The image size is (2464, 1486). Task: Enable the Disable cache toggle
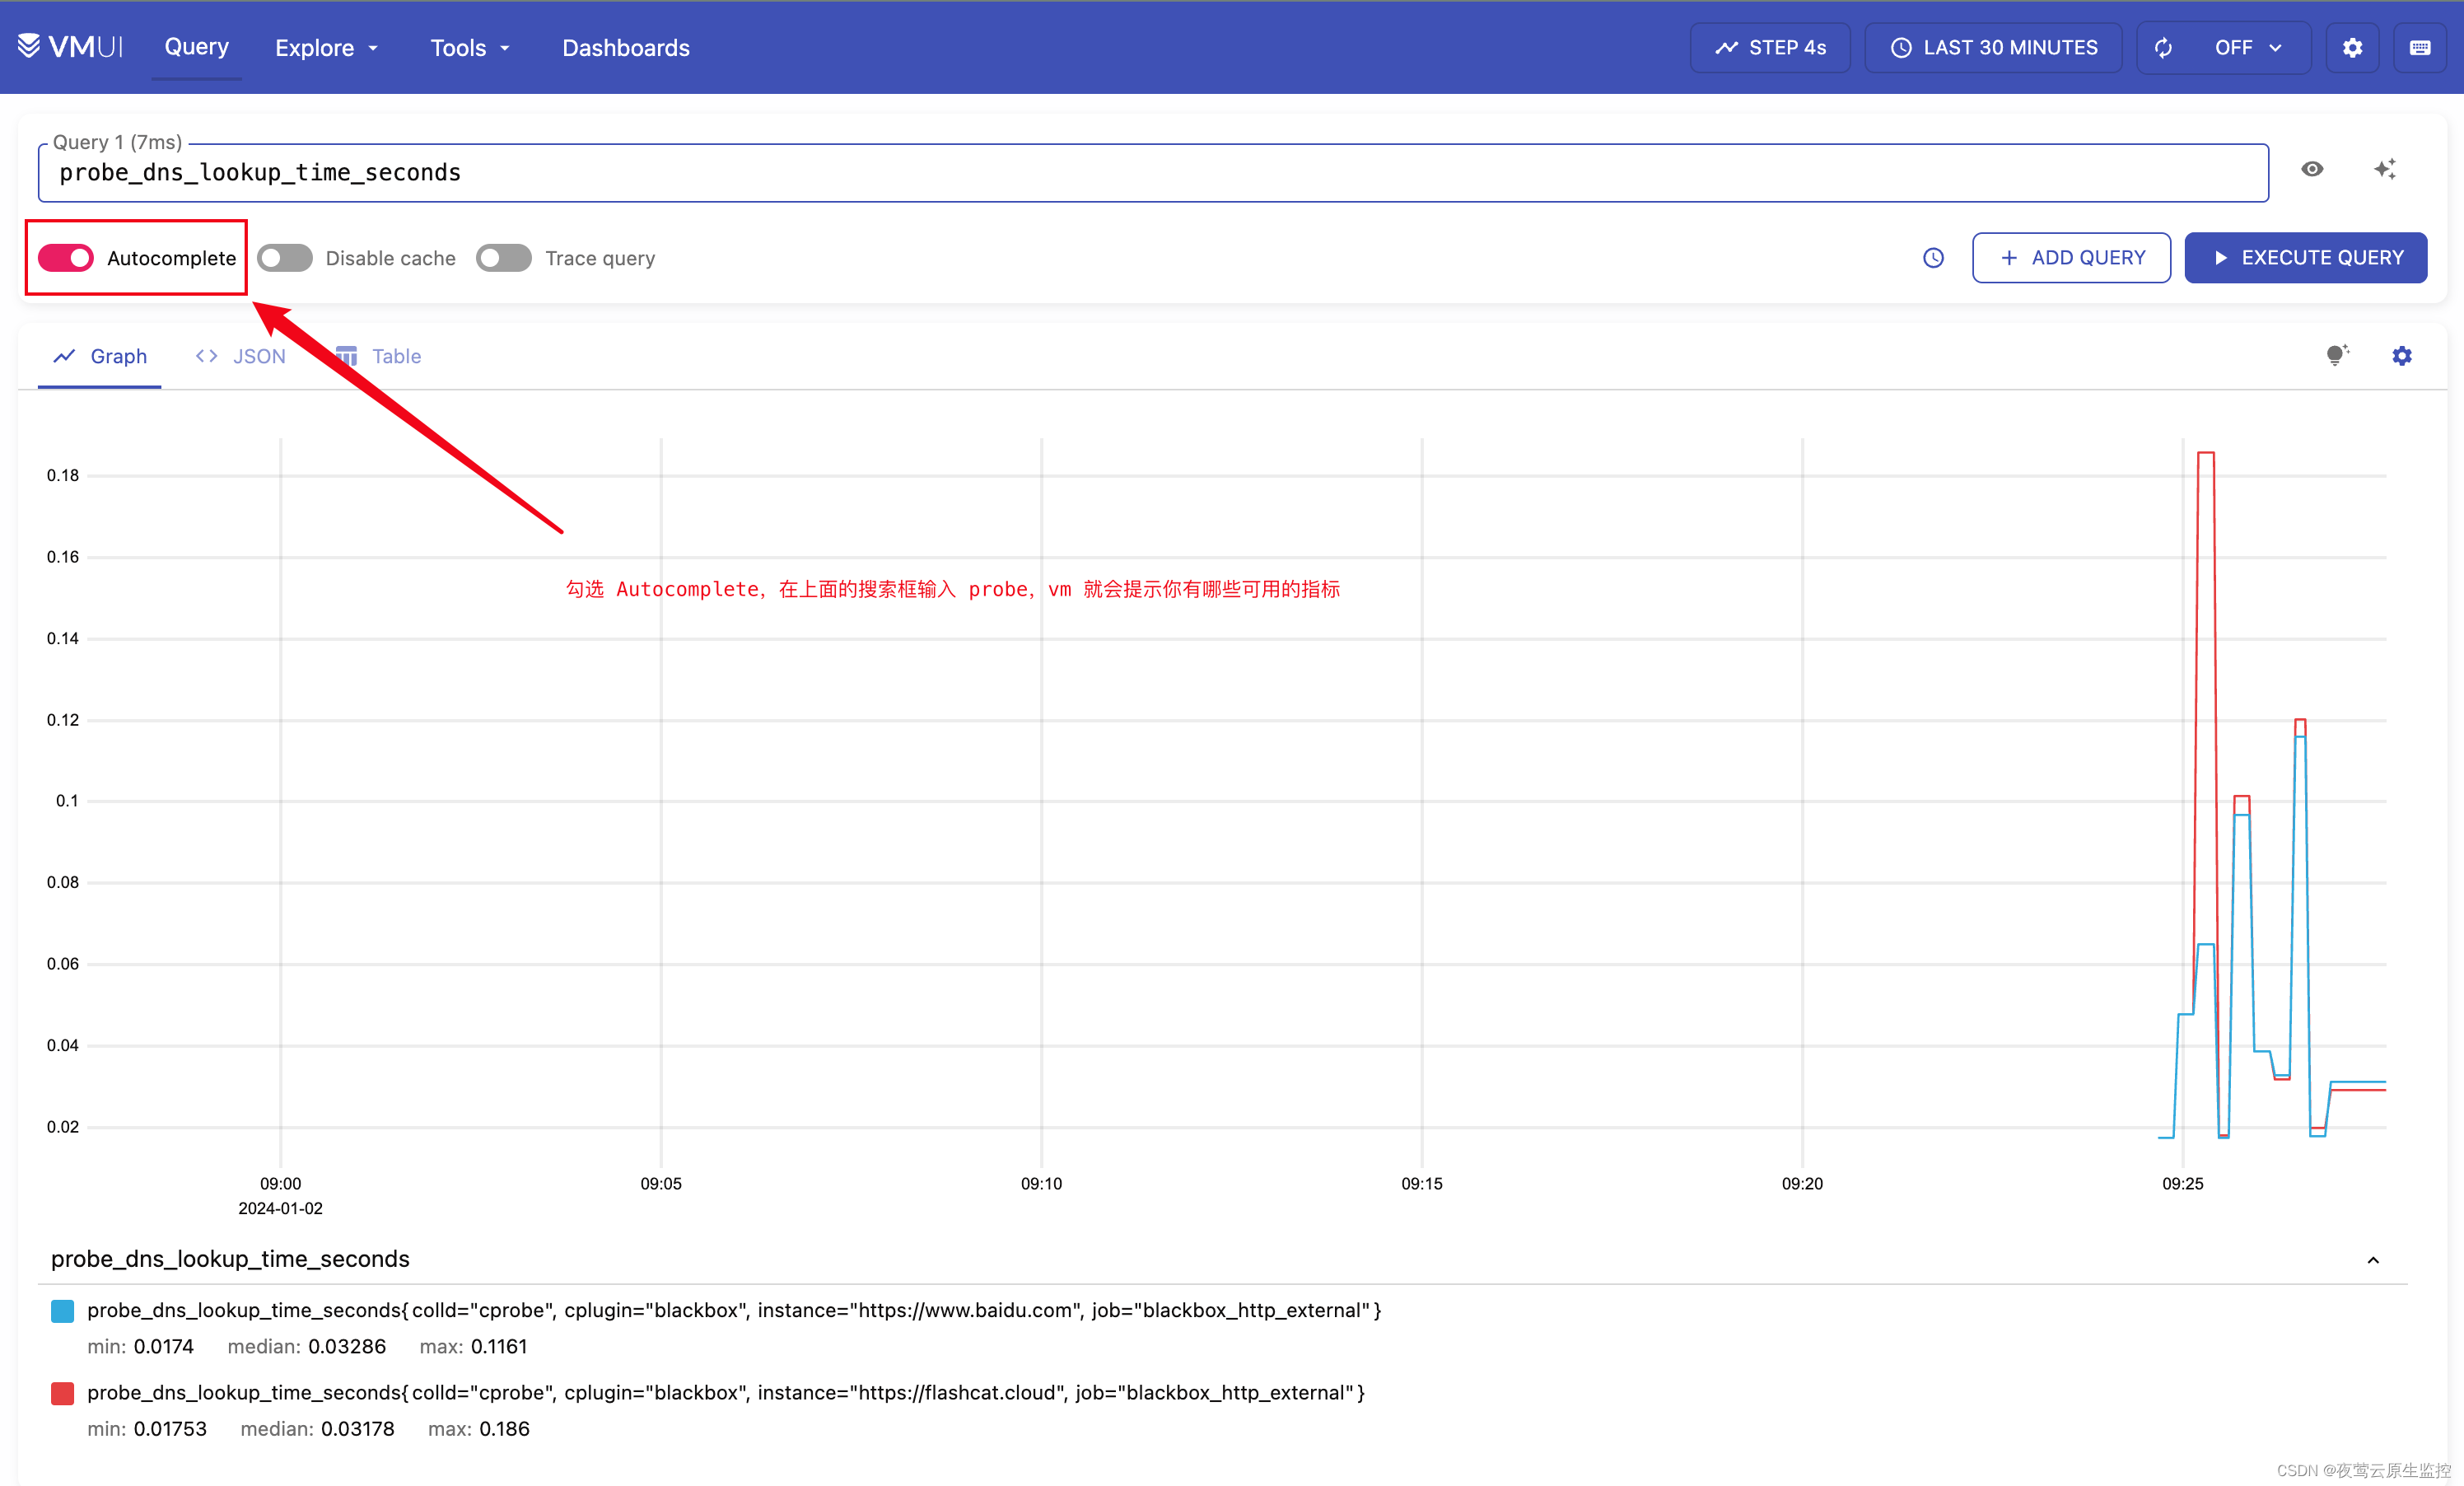pyautogui.click(x=285, y=258)
